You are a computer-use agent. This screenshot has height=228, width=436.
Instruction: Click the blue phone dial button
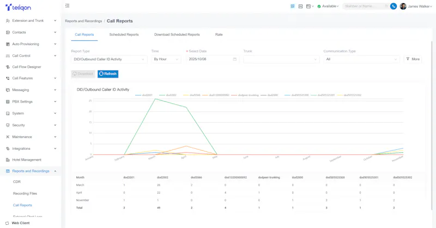click(x=393, y=6)
